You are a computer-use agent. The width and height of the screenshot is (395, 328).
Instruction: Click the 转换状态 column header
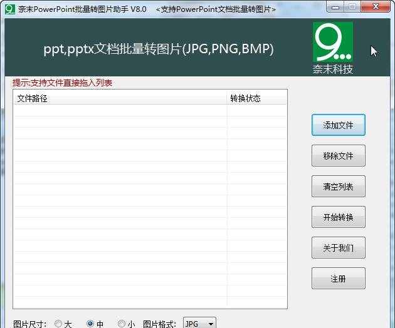click(256, 98)
